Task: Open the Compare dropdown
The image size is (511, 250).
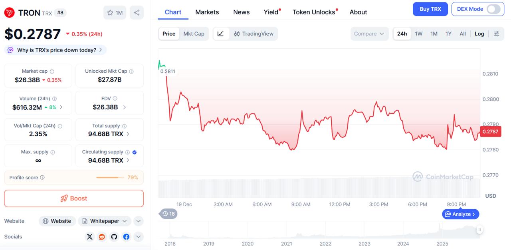Action: tap(369, 34)
